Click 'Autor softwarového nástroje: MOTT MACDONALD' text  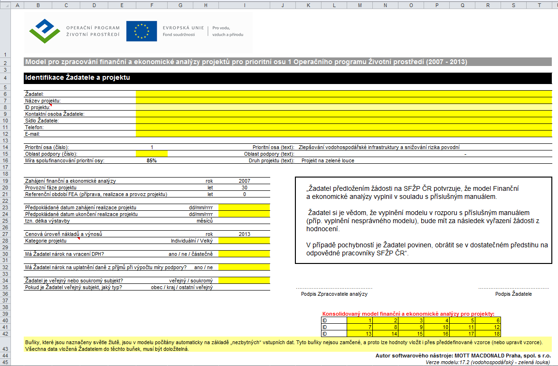463,356
